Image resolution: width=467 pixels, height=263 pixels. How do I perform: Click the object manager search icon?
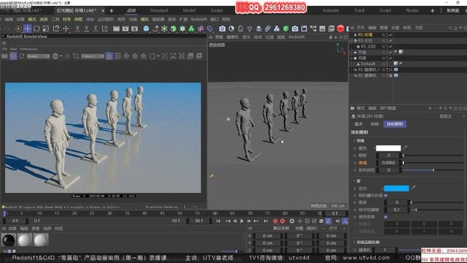tap(450, 28)
